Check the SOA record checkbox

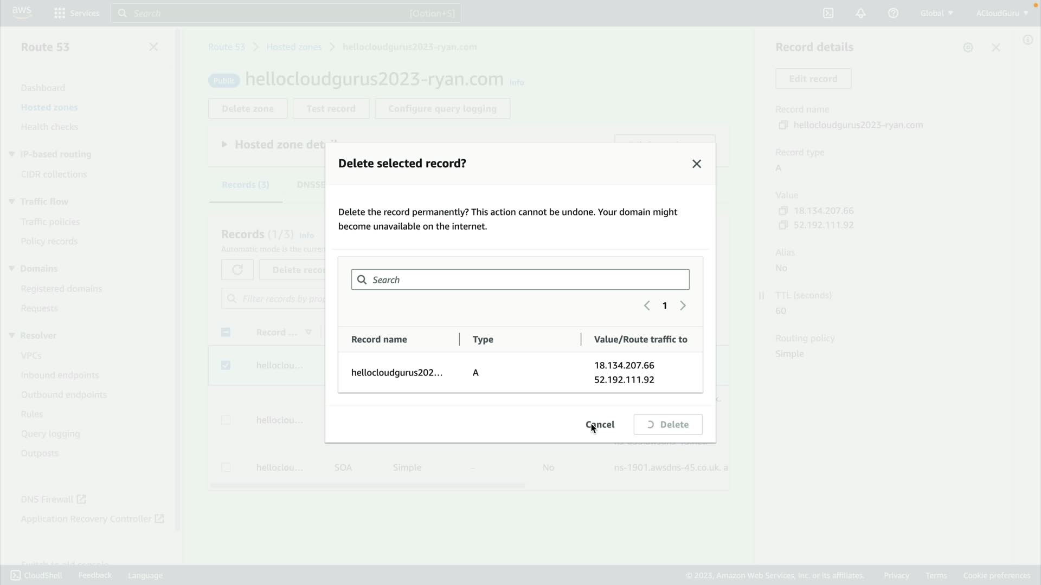(x=226, y=467)
